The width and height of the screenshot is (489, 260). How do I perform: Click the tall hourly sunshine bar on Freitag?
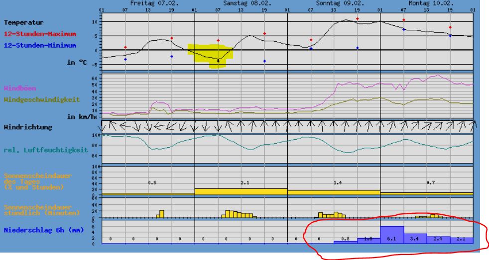161,214
